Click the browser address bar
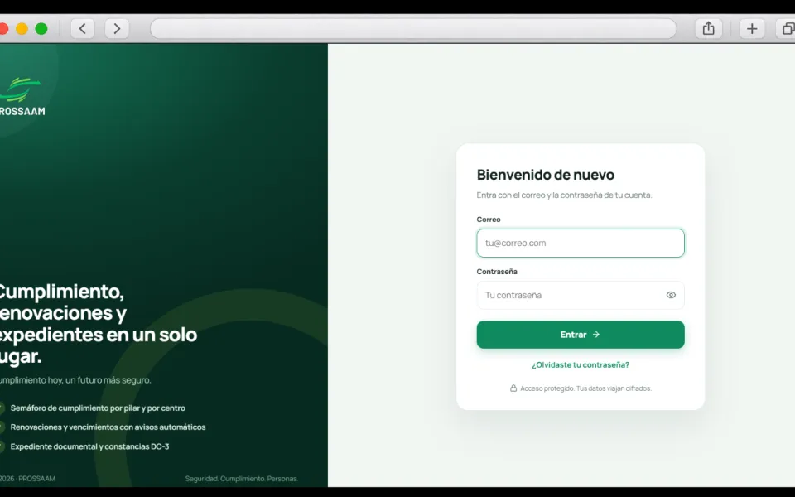This screenshot has height=497, width=795. [413, 28]
